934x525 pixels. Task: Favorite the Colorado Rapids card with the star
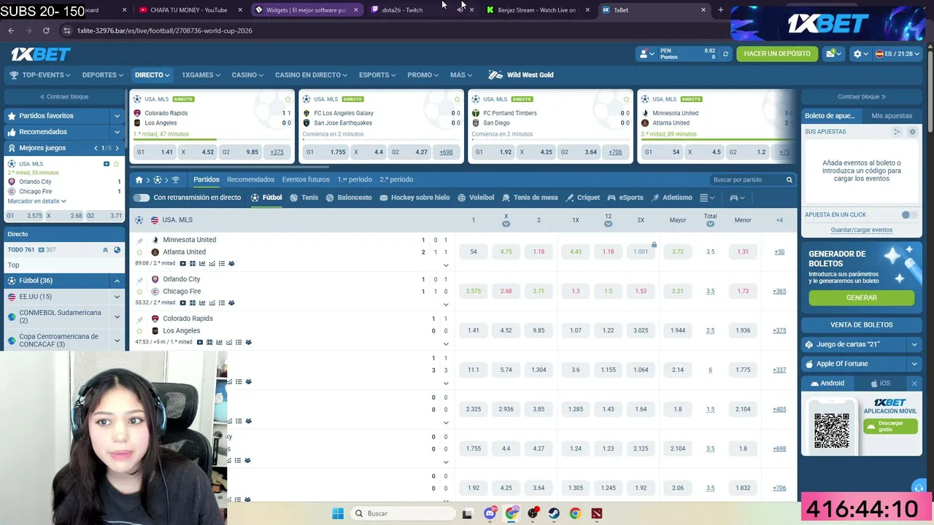(288, 99)
